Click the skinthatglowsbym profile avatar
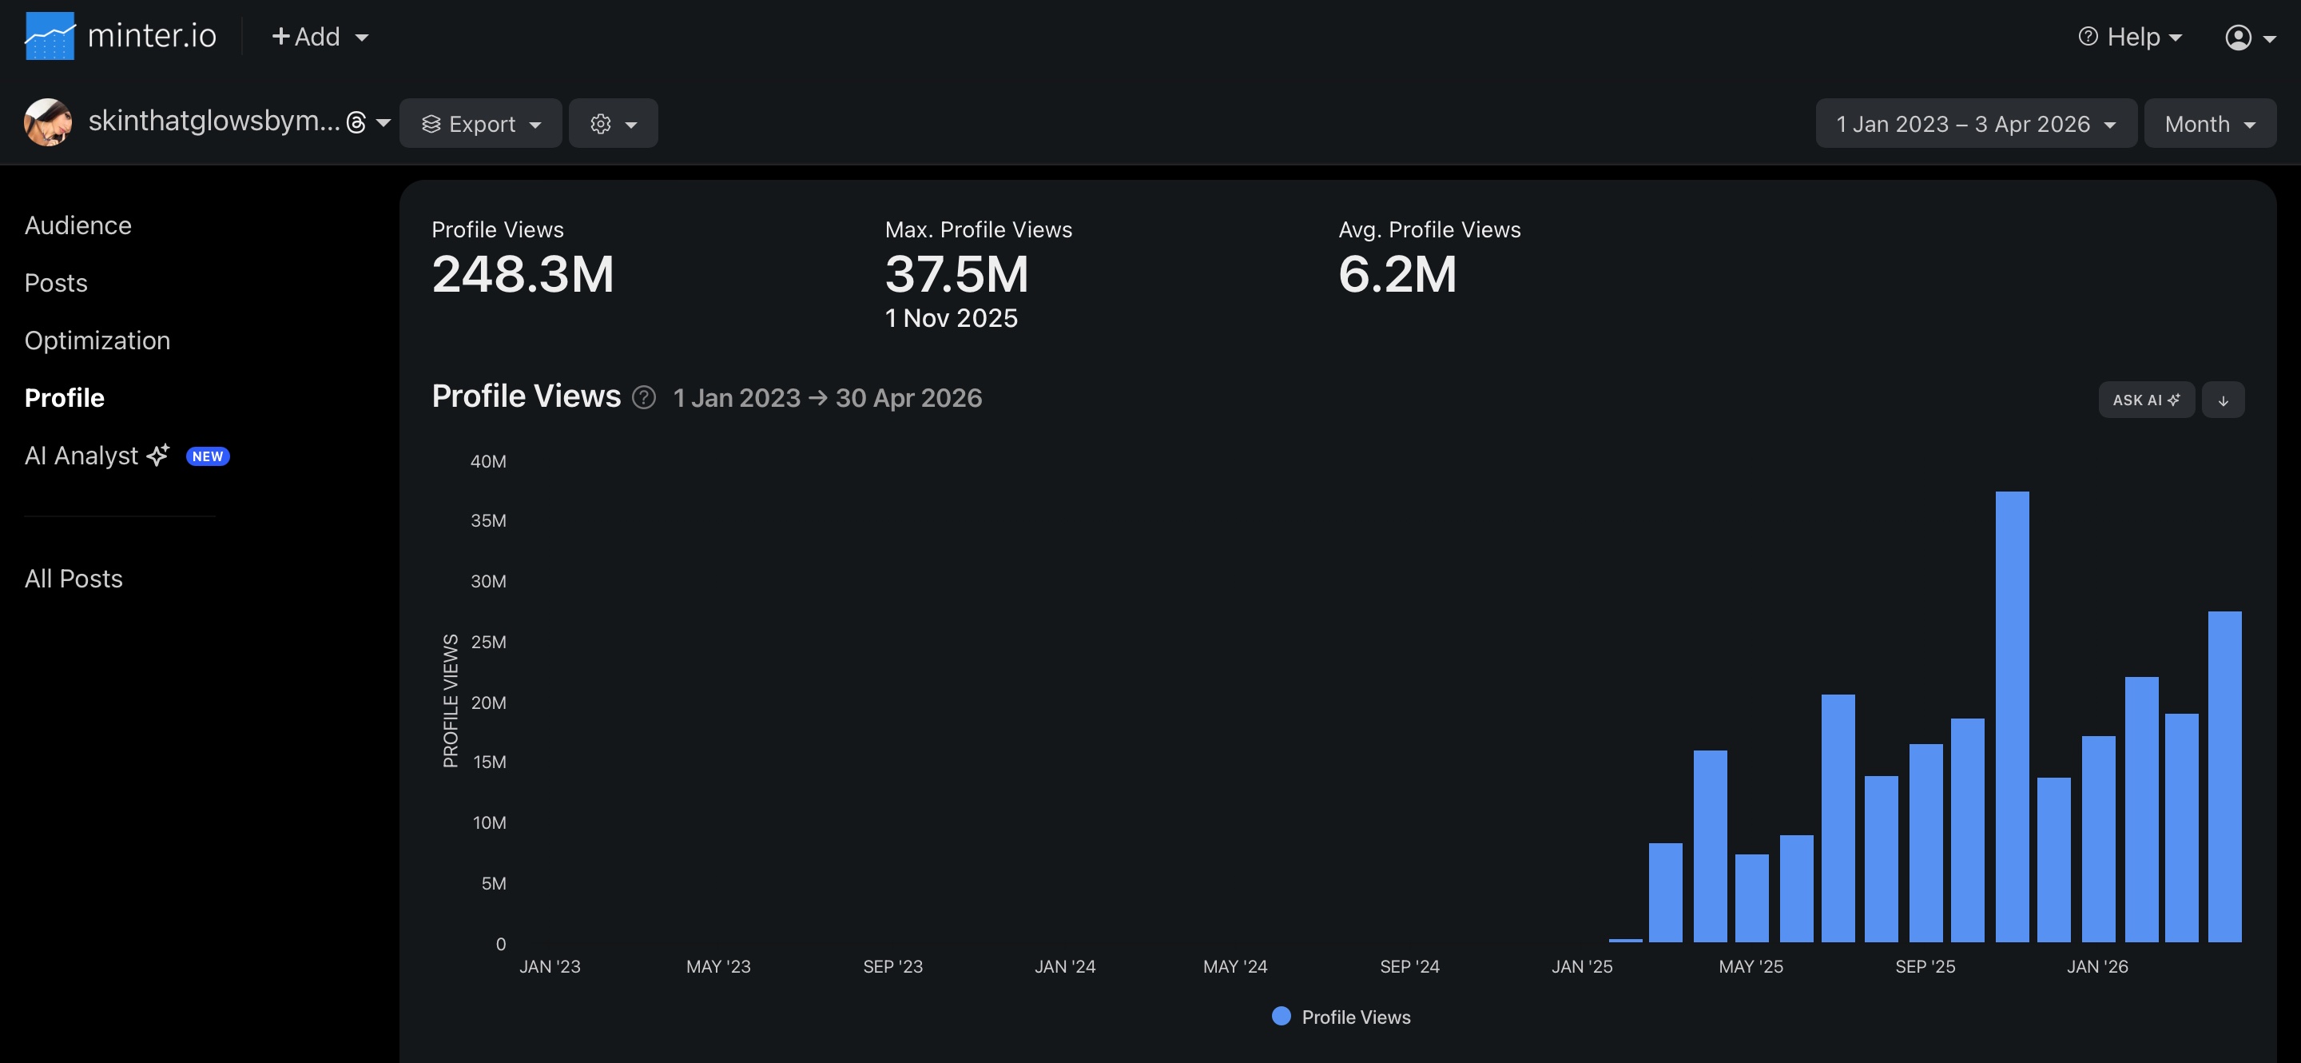The width and height of the screenshot is (2301, 1063). (x=48, y=122)
